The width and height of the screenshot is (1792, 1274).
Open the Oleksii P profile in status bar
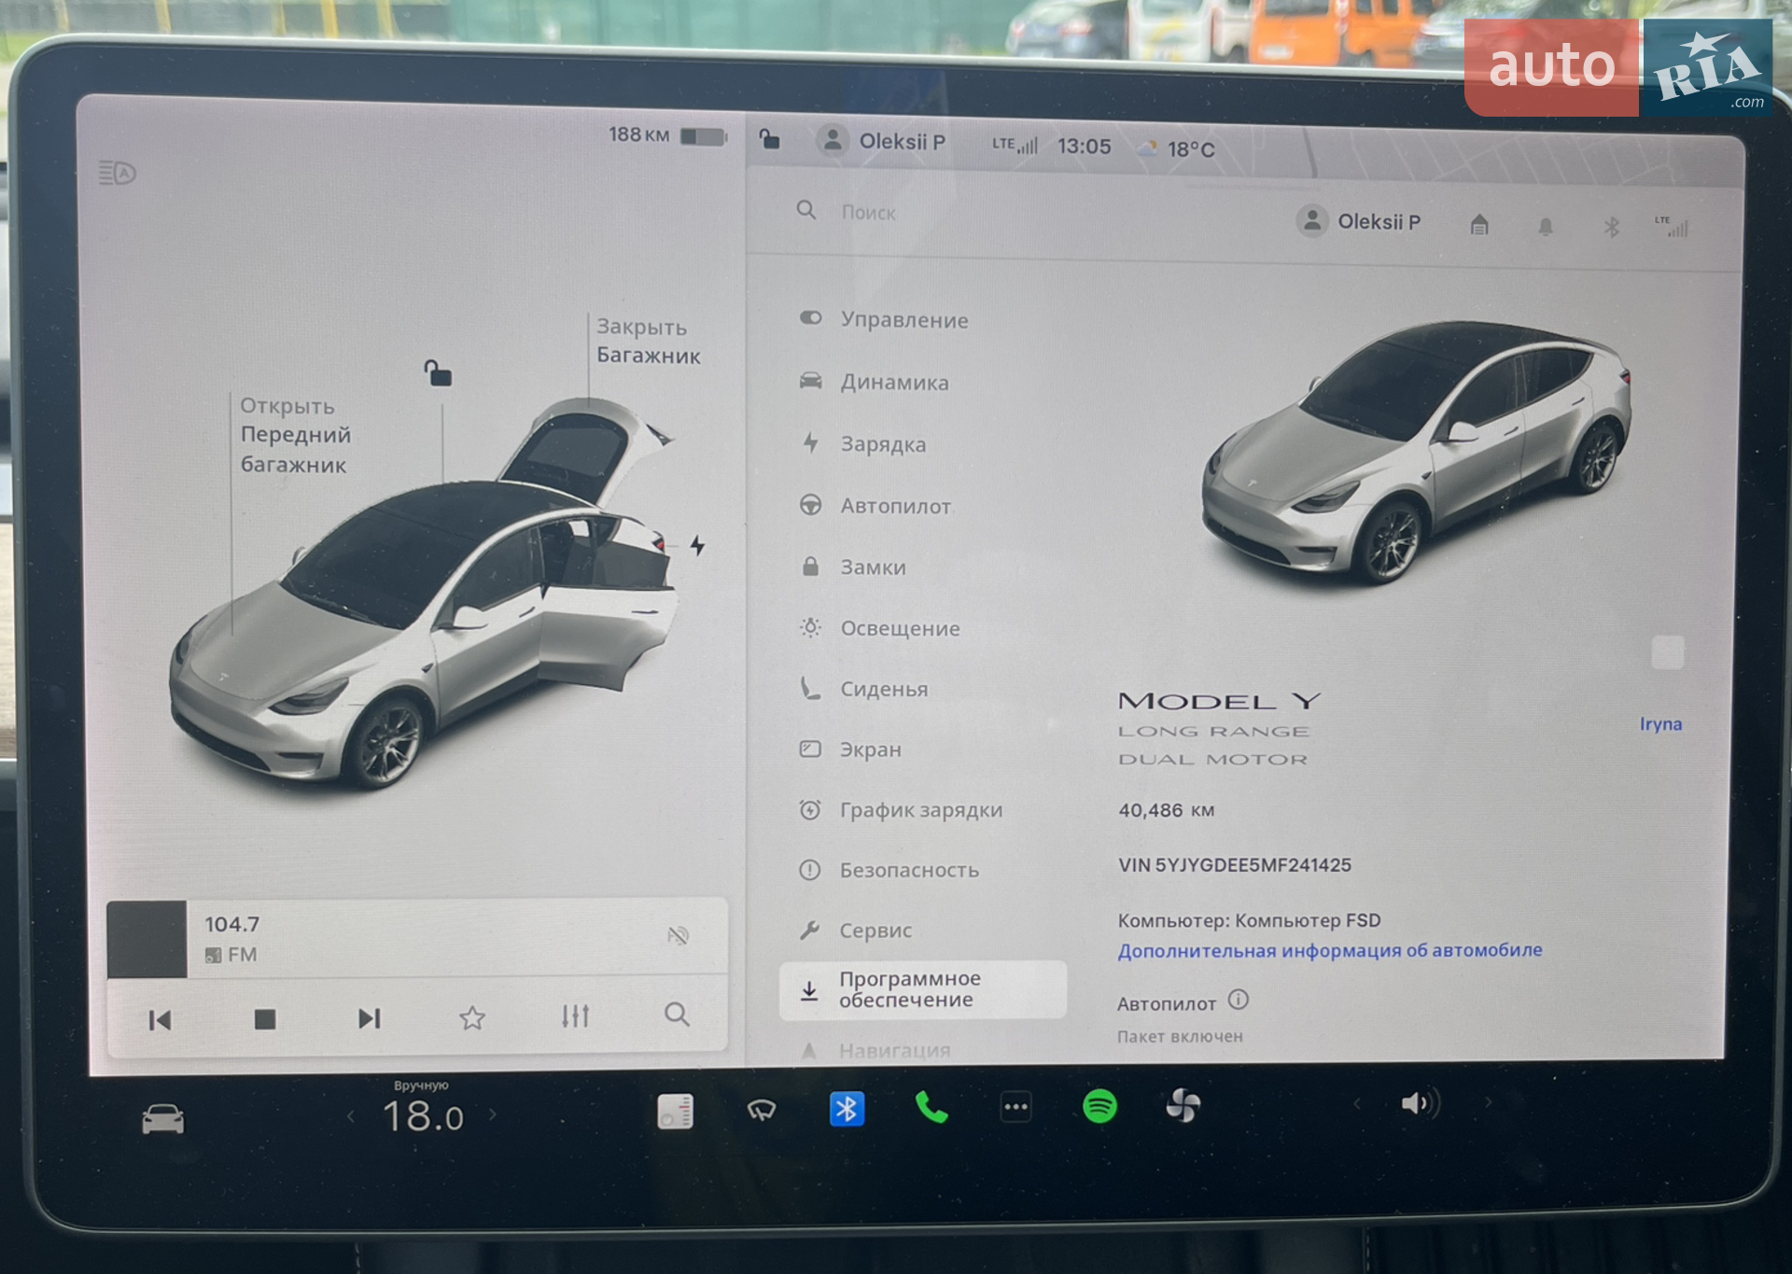pyautogui.click(x=881, y=141)
